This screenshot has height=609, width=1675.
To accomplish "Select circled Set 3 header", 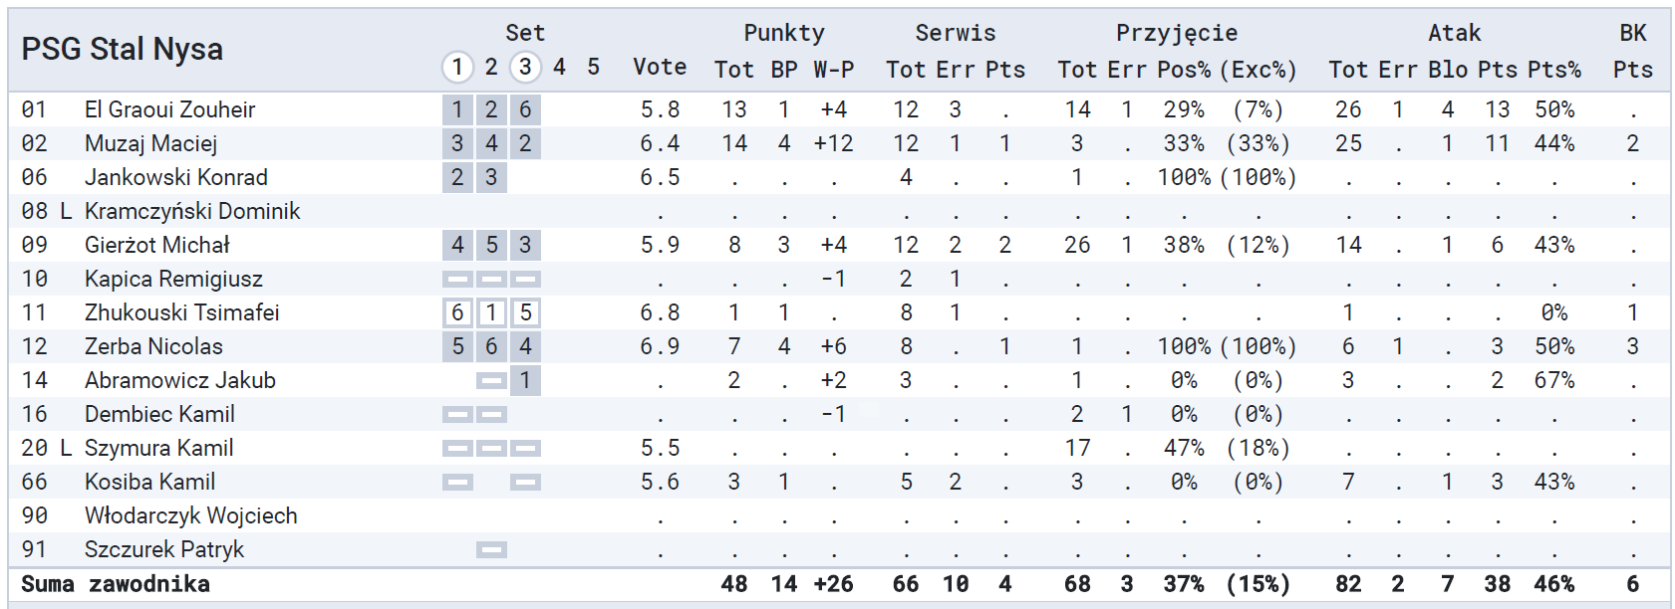I will point(525,67).
